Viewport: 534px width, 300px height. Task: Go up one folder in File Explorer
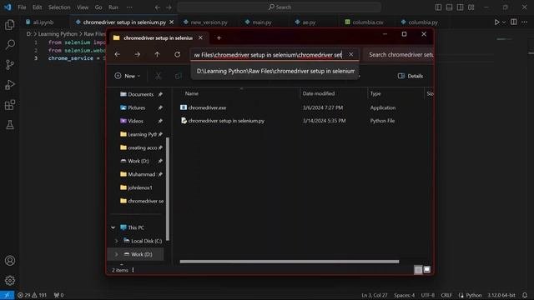point(157,54)
